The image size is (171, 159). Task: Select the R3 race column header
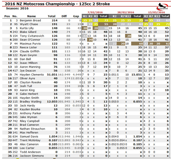(x=96, y=16)
